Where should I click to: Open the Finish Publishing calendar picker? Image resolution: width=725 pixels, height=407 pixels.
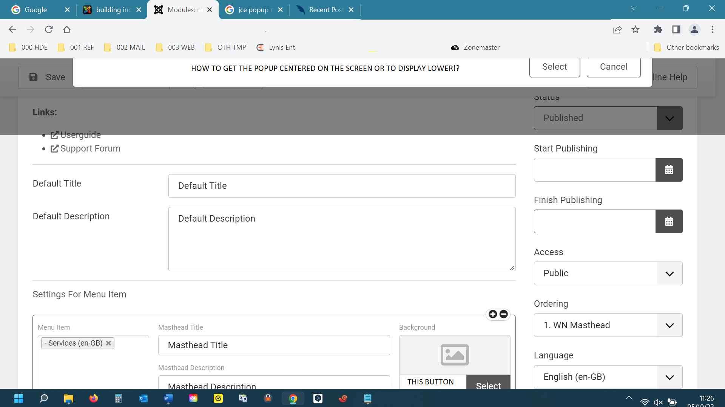[x=669, y=222]
